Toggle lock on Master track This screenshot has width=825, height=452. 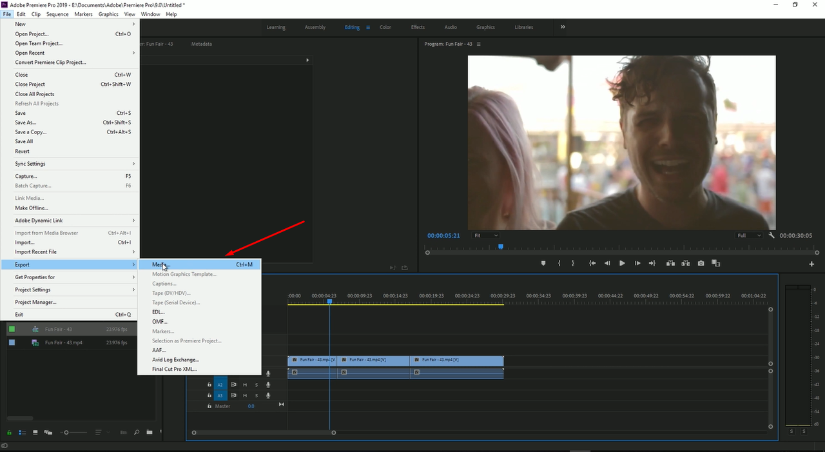pos(209,406)
